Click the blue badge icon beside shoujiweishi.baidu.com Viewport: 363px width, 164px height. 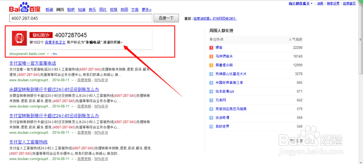55,54
